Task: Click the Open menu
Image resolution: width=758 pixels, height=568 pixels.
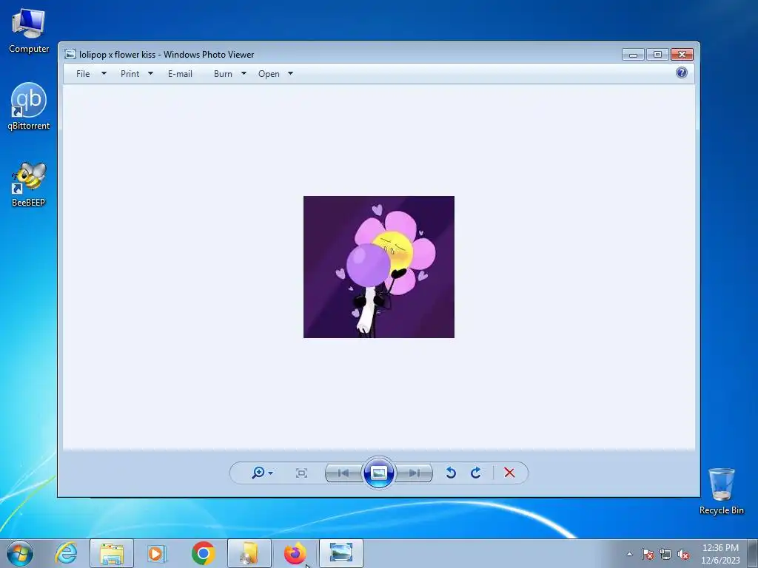Action: [269, 74]
